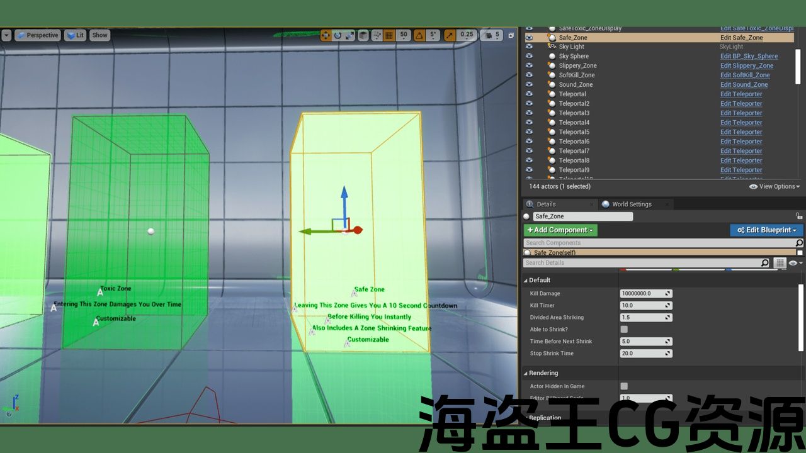The width and height of the screenshot is (806, 453).
Task: Hide Sky Light actor via eye icon
Action: click(x=529, y=47)
